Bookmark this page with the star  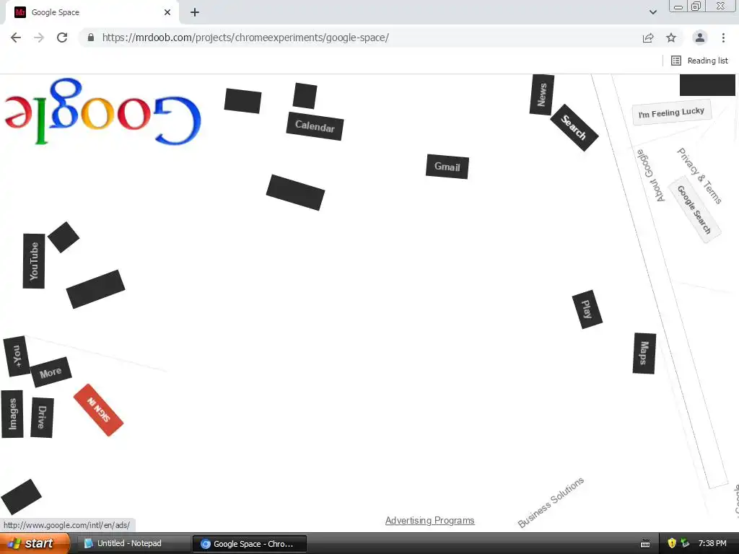[x=671, y=38]
